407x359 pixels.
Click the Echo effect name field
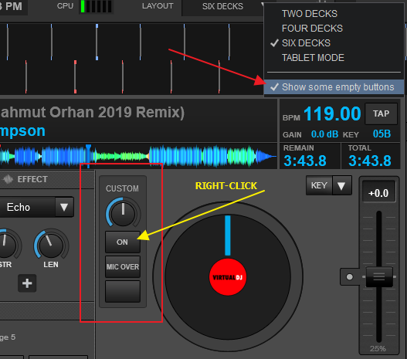pyautogui.click(x=27, y=207)
